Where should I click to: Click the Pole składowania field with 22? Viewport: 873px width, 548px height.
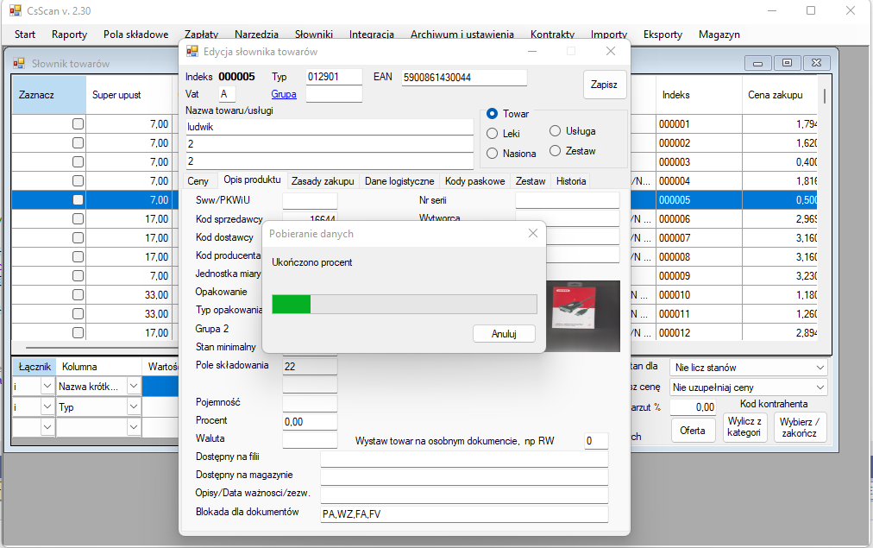point(310,367)
